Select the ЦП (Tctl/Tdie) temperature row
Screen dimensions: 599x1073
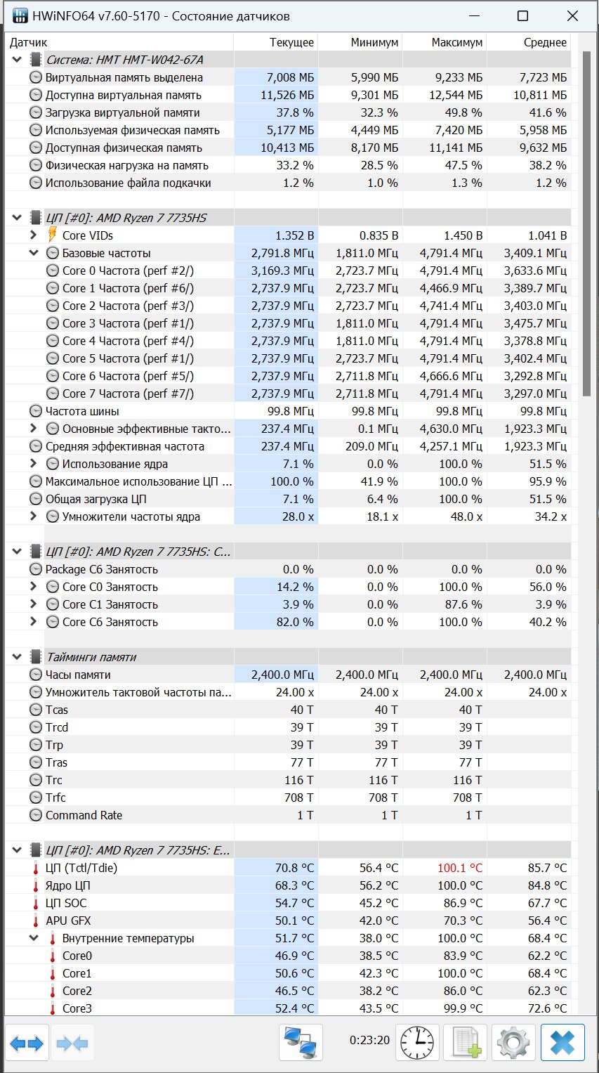click(x=288, y=868)
